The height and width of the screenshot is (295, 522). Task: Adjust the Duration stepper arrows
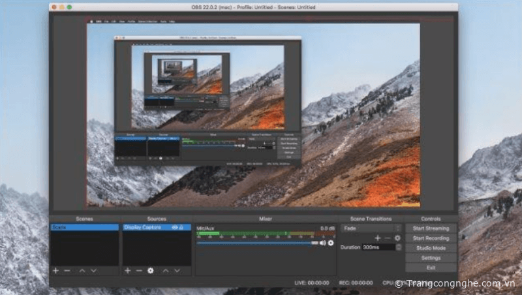coord(398,248)
